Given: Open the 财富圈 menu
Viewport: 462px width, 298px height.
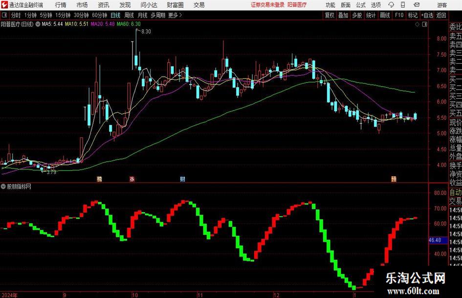Looking at the screenshot, I should (x=175, y=5).
